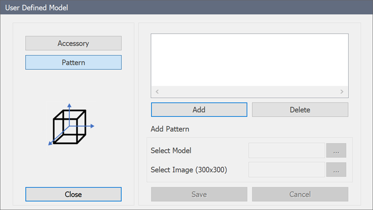Click the Select Image (300x300) label
Image resolution: width=373 pixels, height=210 pixels.
(189, 170)
